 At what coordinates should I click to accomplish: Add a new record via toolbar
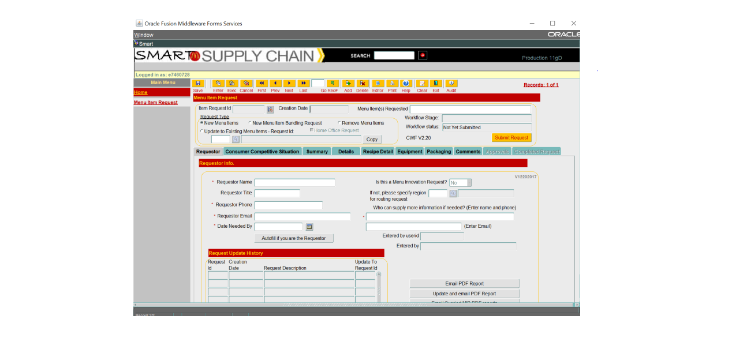click(x=348, y=84)
